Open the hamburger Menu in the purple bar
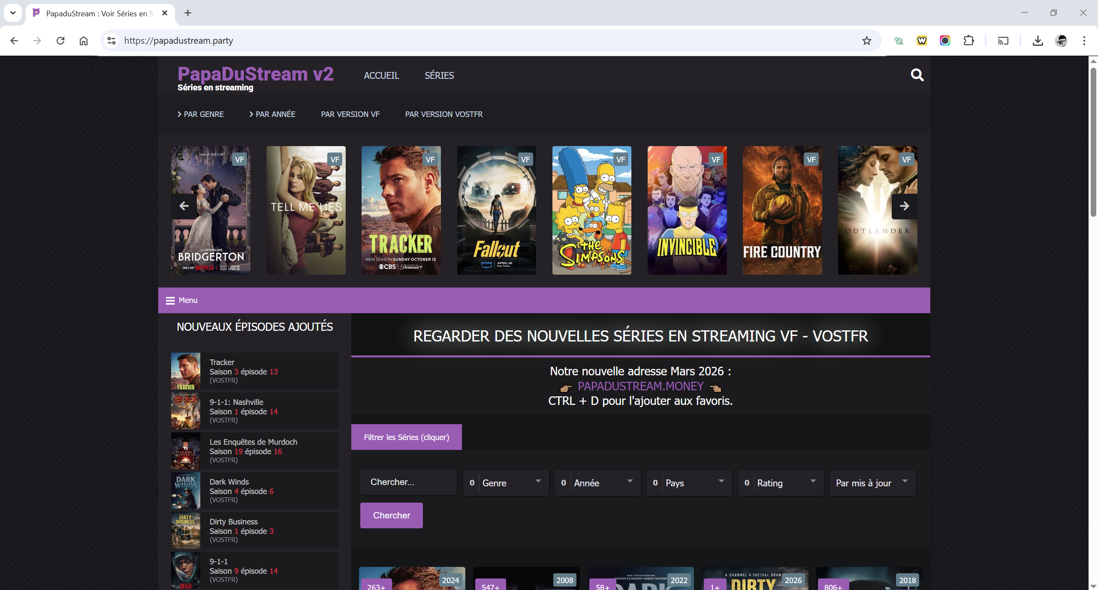Screen dimensions: 1098x590 point(182,300)
